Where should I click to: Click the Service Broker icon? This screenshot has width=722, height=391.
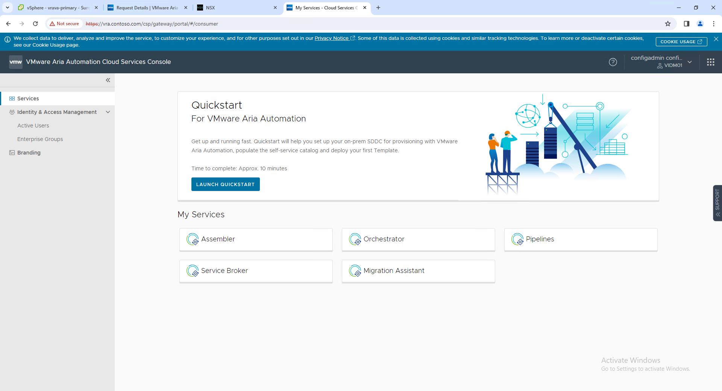(x=193, y=271)
